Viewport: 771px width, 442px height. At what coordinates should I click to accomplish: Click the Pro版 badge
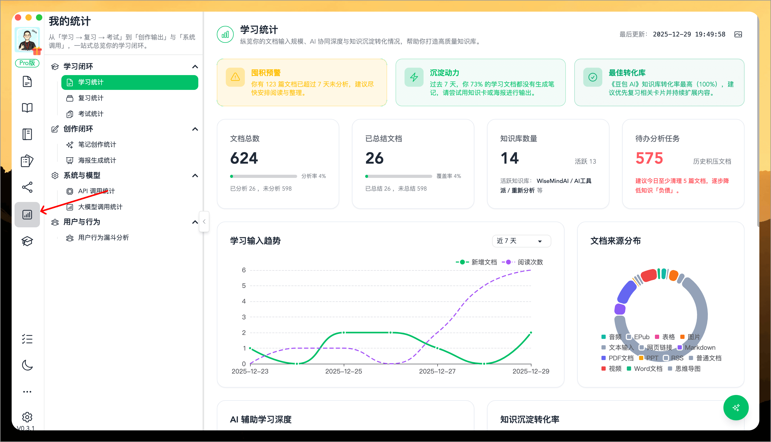[x=27, y=63]
